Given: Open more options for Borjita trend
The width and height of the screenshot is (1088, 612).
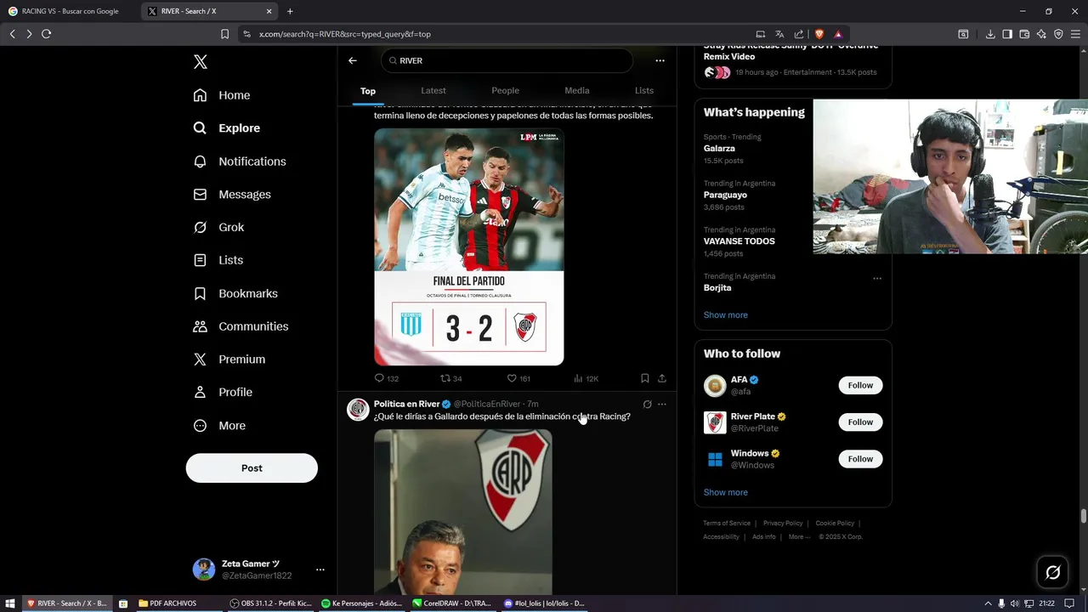Looking at the screenshot, I should (x=877, y=278).
